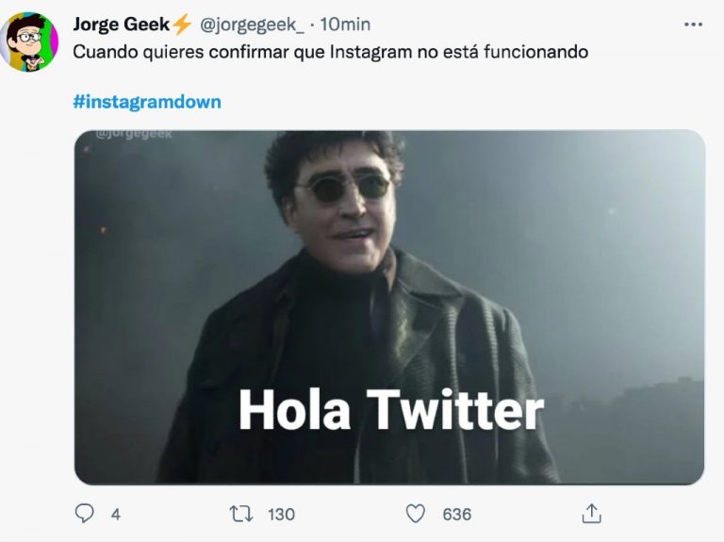Click the likes count 636
The image size is (724, 542).
coord(456,515)
